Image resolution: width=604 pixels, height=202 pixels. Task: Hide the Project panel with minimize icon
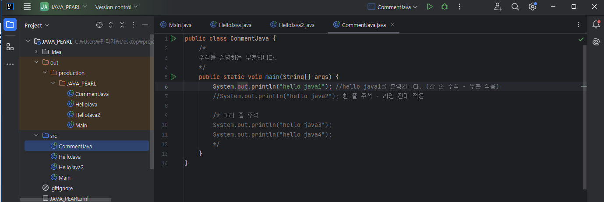coord(145,25)
